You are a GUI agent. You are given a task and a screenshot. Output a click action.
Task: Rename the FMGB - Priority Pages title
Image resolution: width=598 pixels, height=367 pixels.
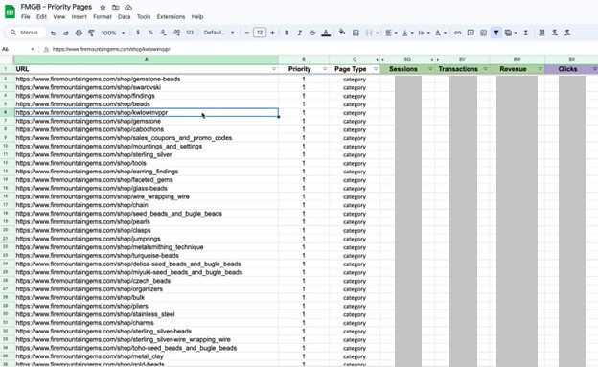click(57, 7)
